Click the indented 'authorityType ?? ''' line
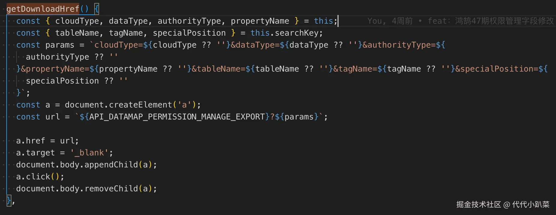 [72, 57]
